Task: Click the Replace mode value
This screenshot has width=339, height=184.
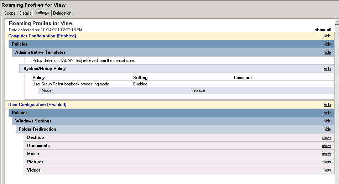Action: click(x=198, y=90)
